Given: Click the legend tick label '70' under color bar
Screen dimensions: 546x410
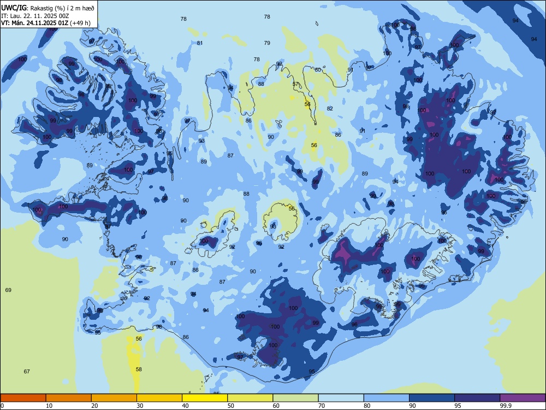Looking at the screenshot, I should tap(322, 406).
